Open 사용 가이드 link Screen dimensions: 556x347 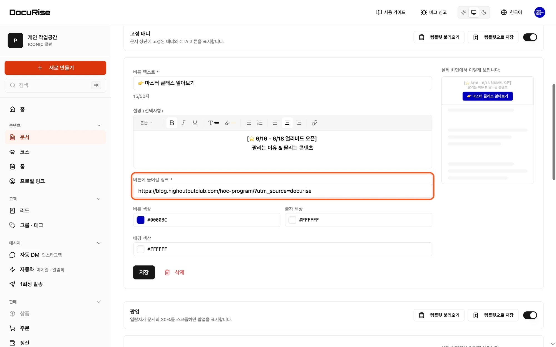tap(390, 12)
